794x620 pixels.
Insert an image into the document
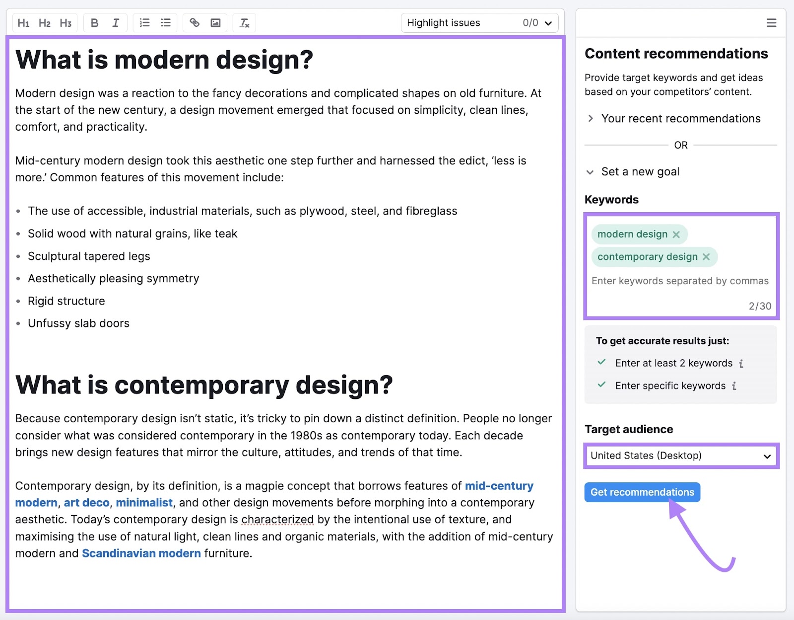[215, 23]
